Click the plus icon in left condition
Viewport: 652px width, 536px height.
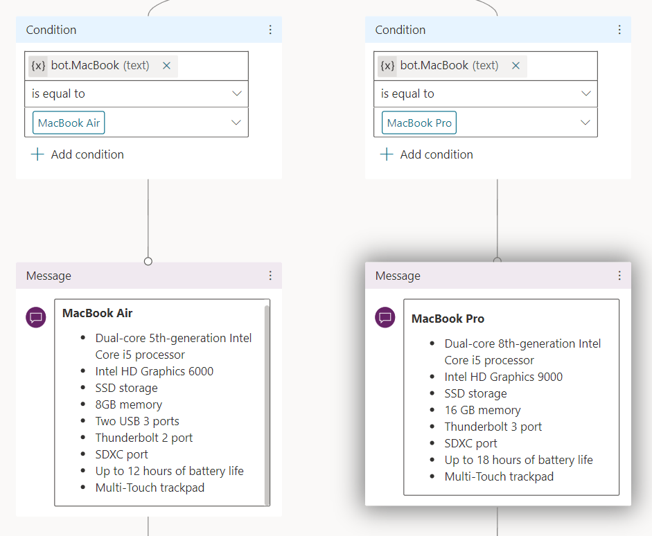click(37, 154)
